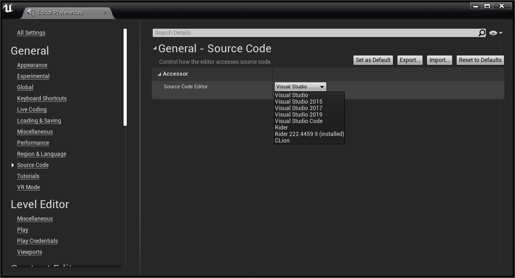Open Appearance settings
The image size is (515, 278).
[32, 65]
